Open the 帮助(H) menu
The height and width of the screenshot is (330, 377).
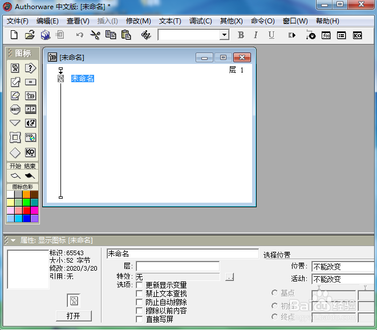pos(327,21)
